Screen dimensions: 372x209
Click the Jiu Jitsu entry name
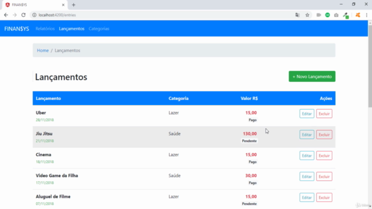tap(44, 134)
